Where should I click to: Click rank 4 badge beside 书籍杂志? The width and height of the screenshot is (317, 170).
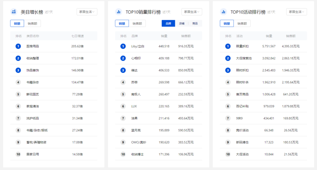18,82
